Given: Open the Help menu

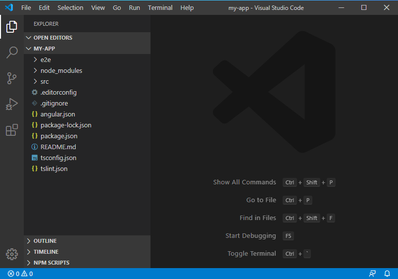Looking at the screenshot, I should (187, 8).
